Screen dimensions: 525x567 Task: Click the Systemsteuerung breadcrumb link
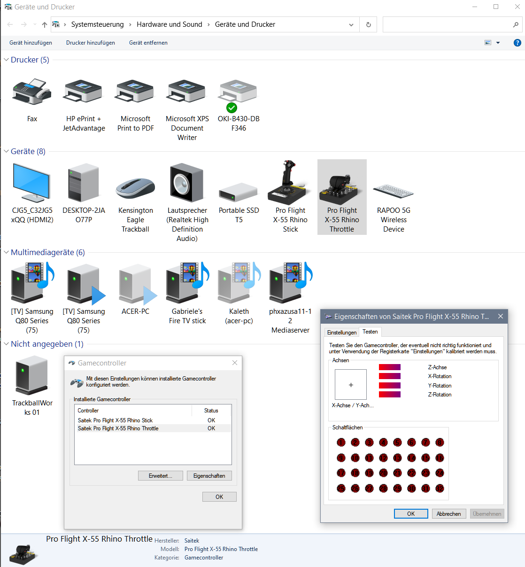coord(98,24)
